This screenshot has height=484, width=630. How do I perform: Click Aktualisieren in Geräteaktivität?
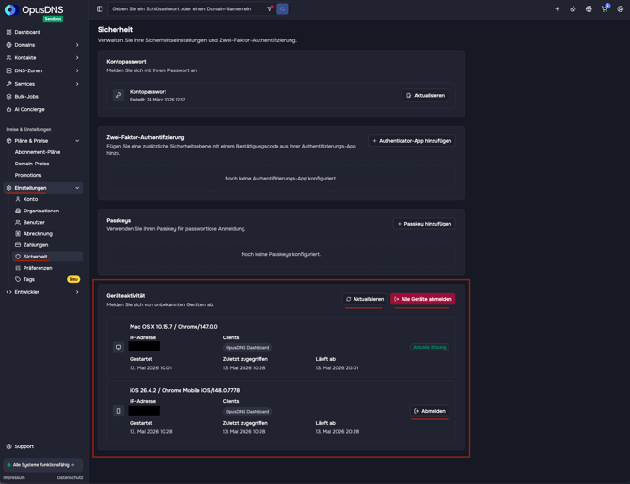(365, 299)
